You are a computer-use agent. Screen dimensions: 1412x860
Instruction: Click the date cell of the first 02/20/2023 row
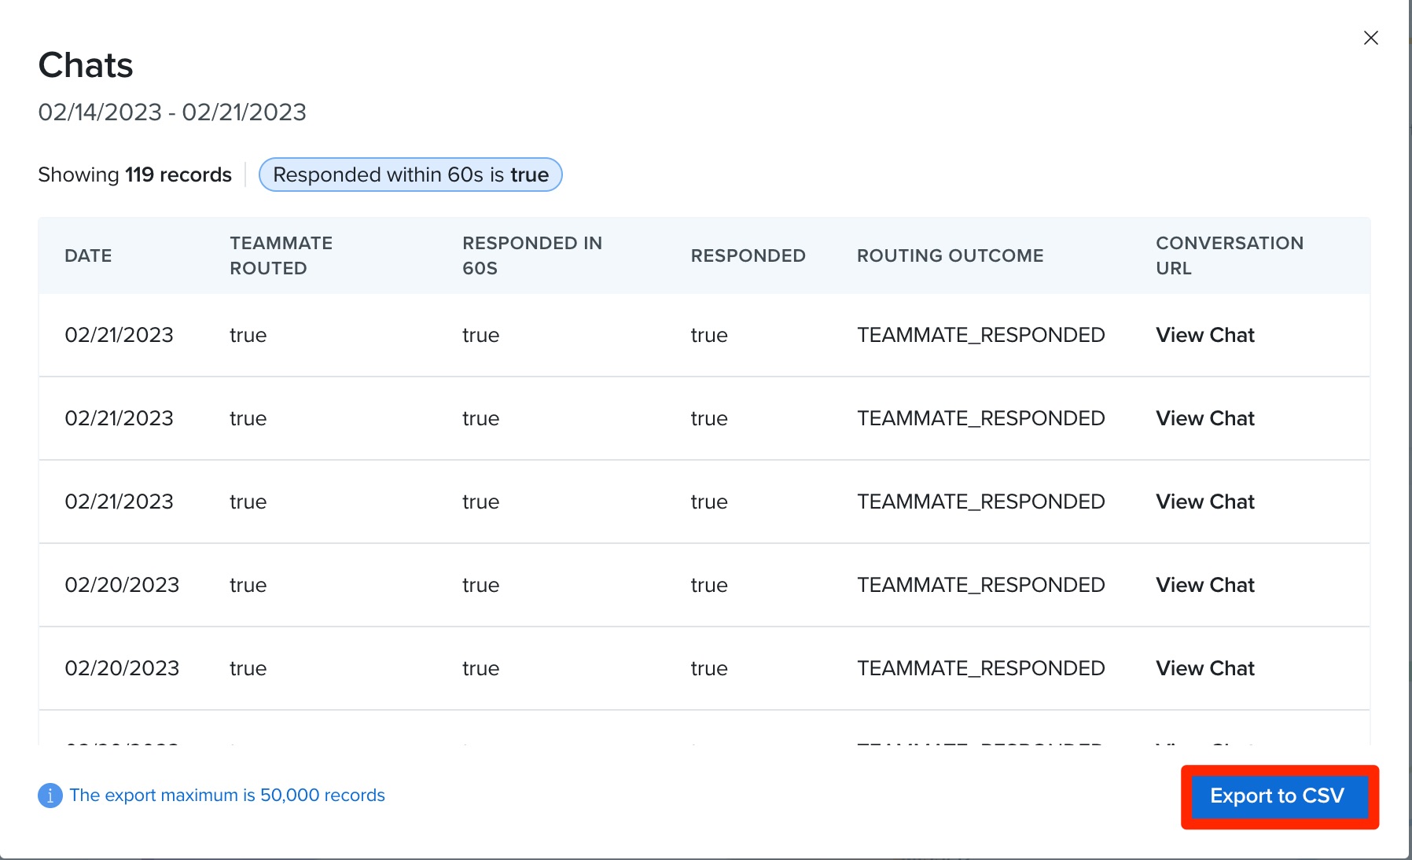pos(122,585)
